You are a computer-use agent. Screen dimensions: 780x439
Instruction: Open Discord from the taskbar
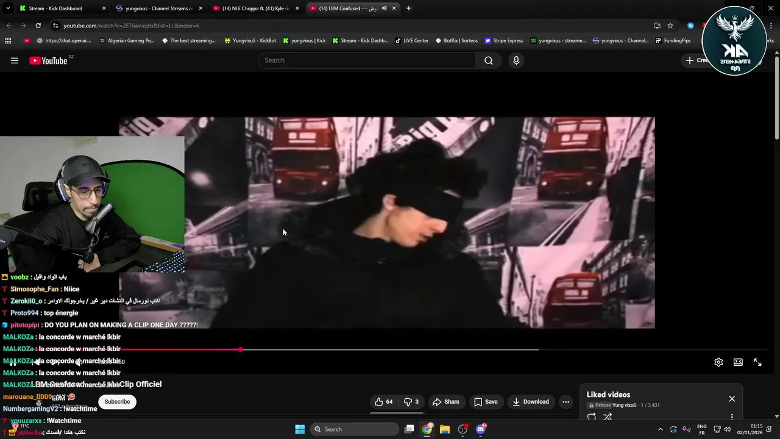tap(481, 429)
